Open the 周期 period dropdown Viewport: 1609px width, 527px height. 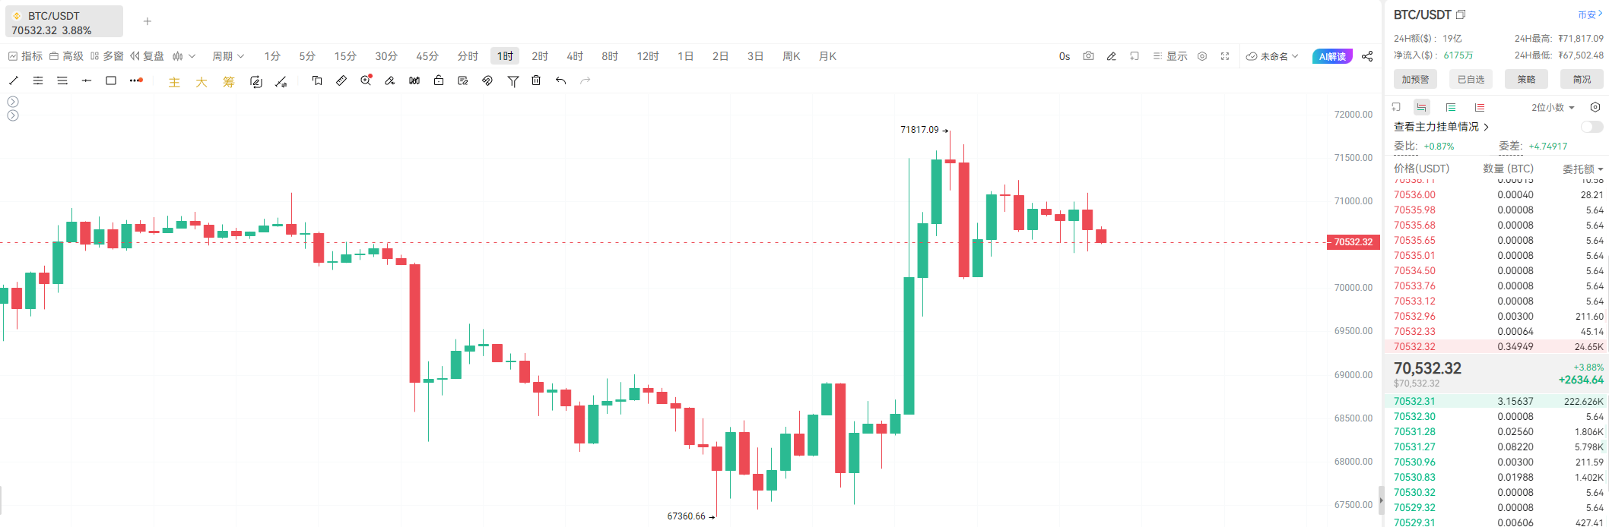tap(228, 56)
